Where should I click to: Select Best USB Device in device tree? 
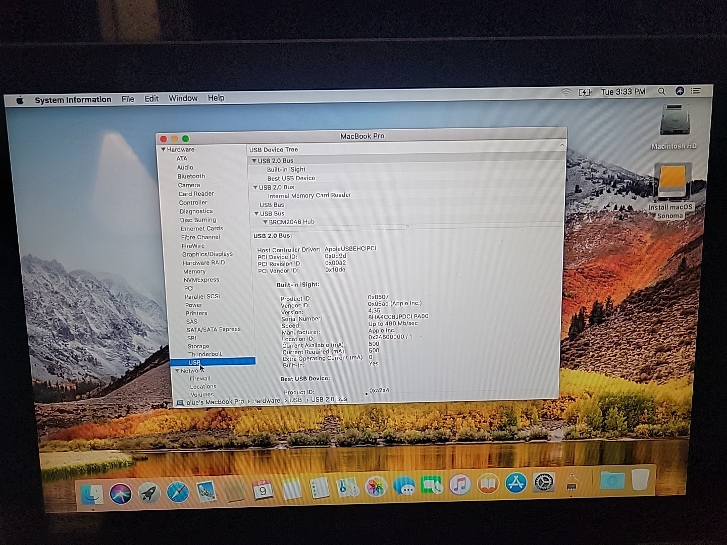point(291,178)
